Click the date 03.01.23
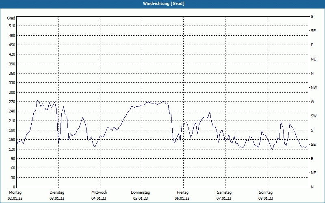325x203 pixels. 57,199
